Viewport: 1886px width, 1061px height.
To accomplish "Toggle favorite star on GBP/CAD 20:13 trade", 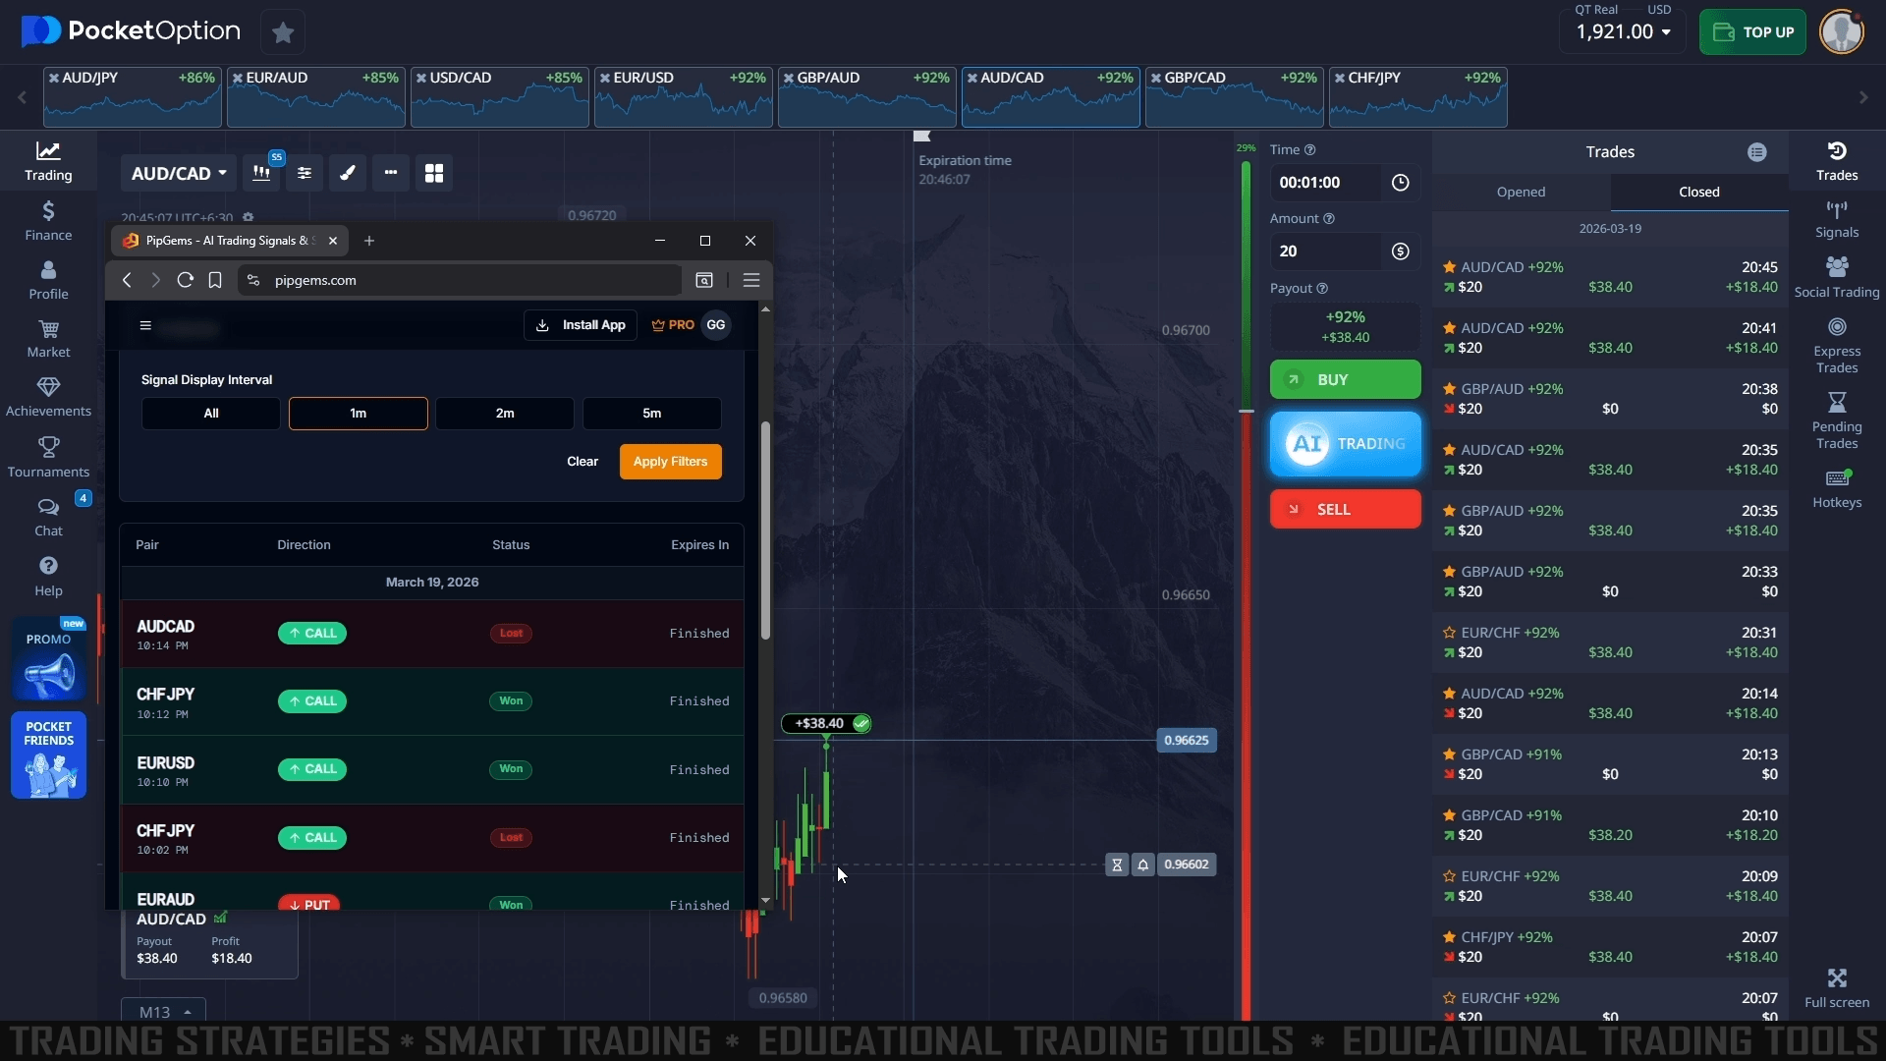I will tap(1449, 754).
